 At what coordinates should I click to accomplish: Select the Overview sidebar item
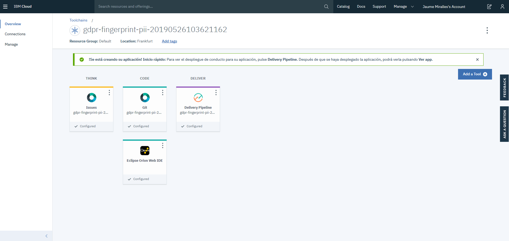point(13,24)
